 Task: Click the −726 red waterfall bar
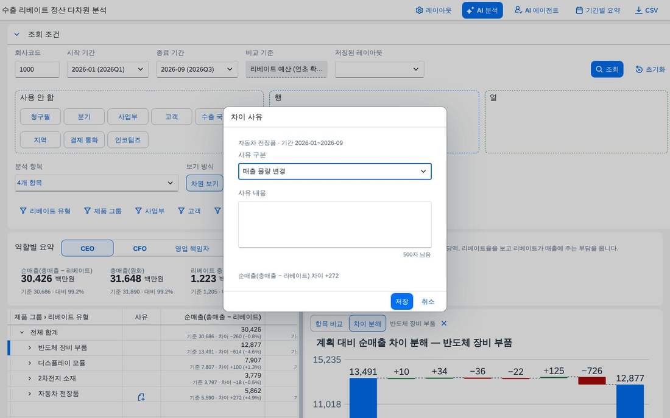(592, 380)
